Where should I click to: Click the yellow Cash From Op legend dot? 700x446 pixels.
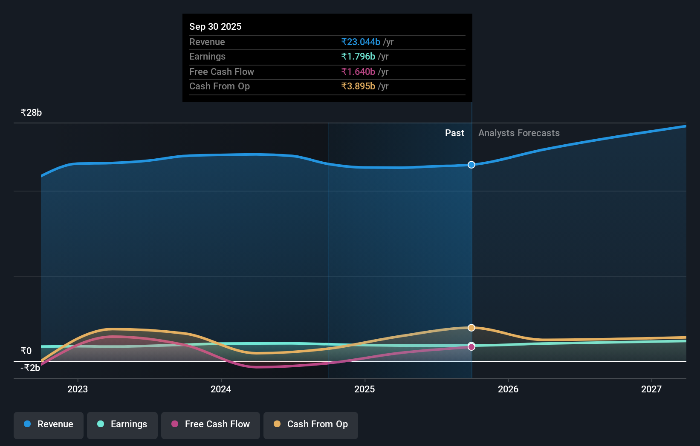click(278, 424)
